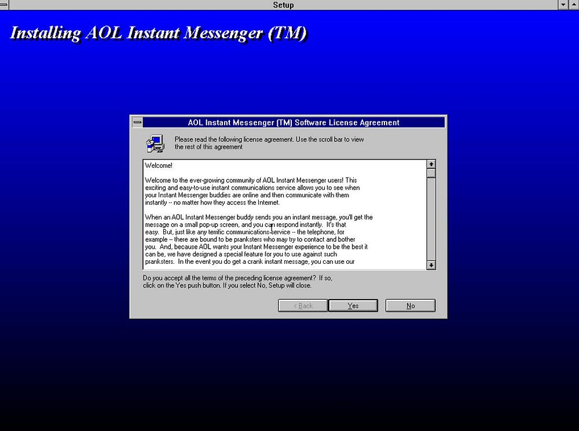
Task: Click the license scrollbar up arrow
Action: click(431, 164)
